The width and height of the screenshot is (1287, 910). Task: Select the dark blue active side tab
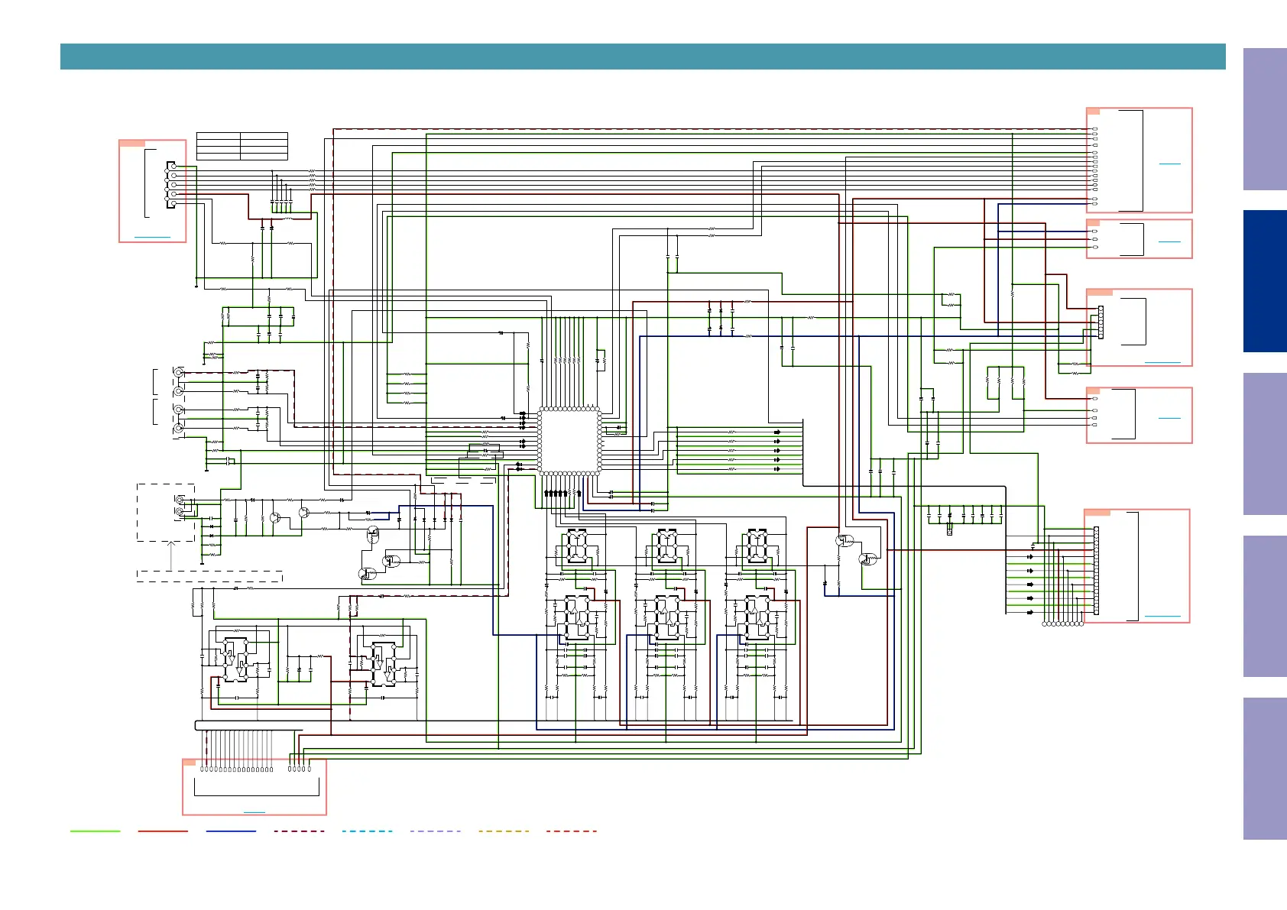pos(1265,281)
